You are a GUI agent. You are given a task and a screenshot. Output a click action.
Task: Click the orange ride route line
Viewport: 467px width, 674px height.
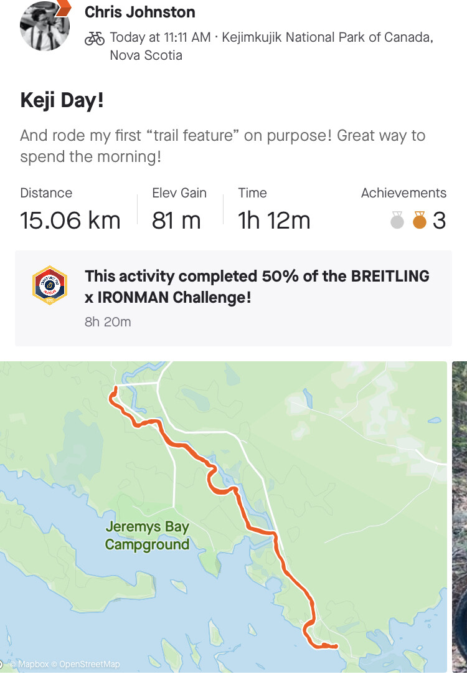pos(187,447)
